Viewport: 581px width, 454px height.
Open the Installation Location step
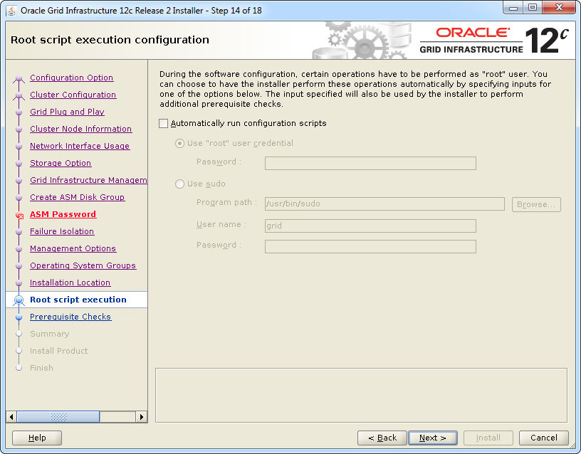[70, 283]
